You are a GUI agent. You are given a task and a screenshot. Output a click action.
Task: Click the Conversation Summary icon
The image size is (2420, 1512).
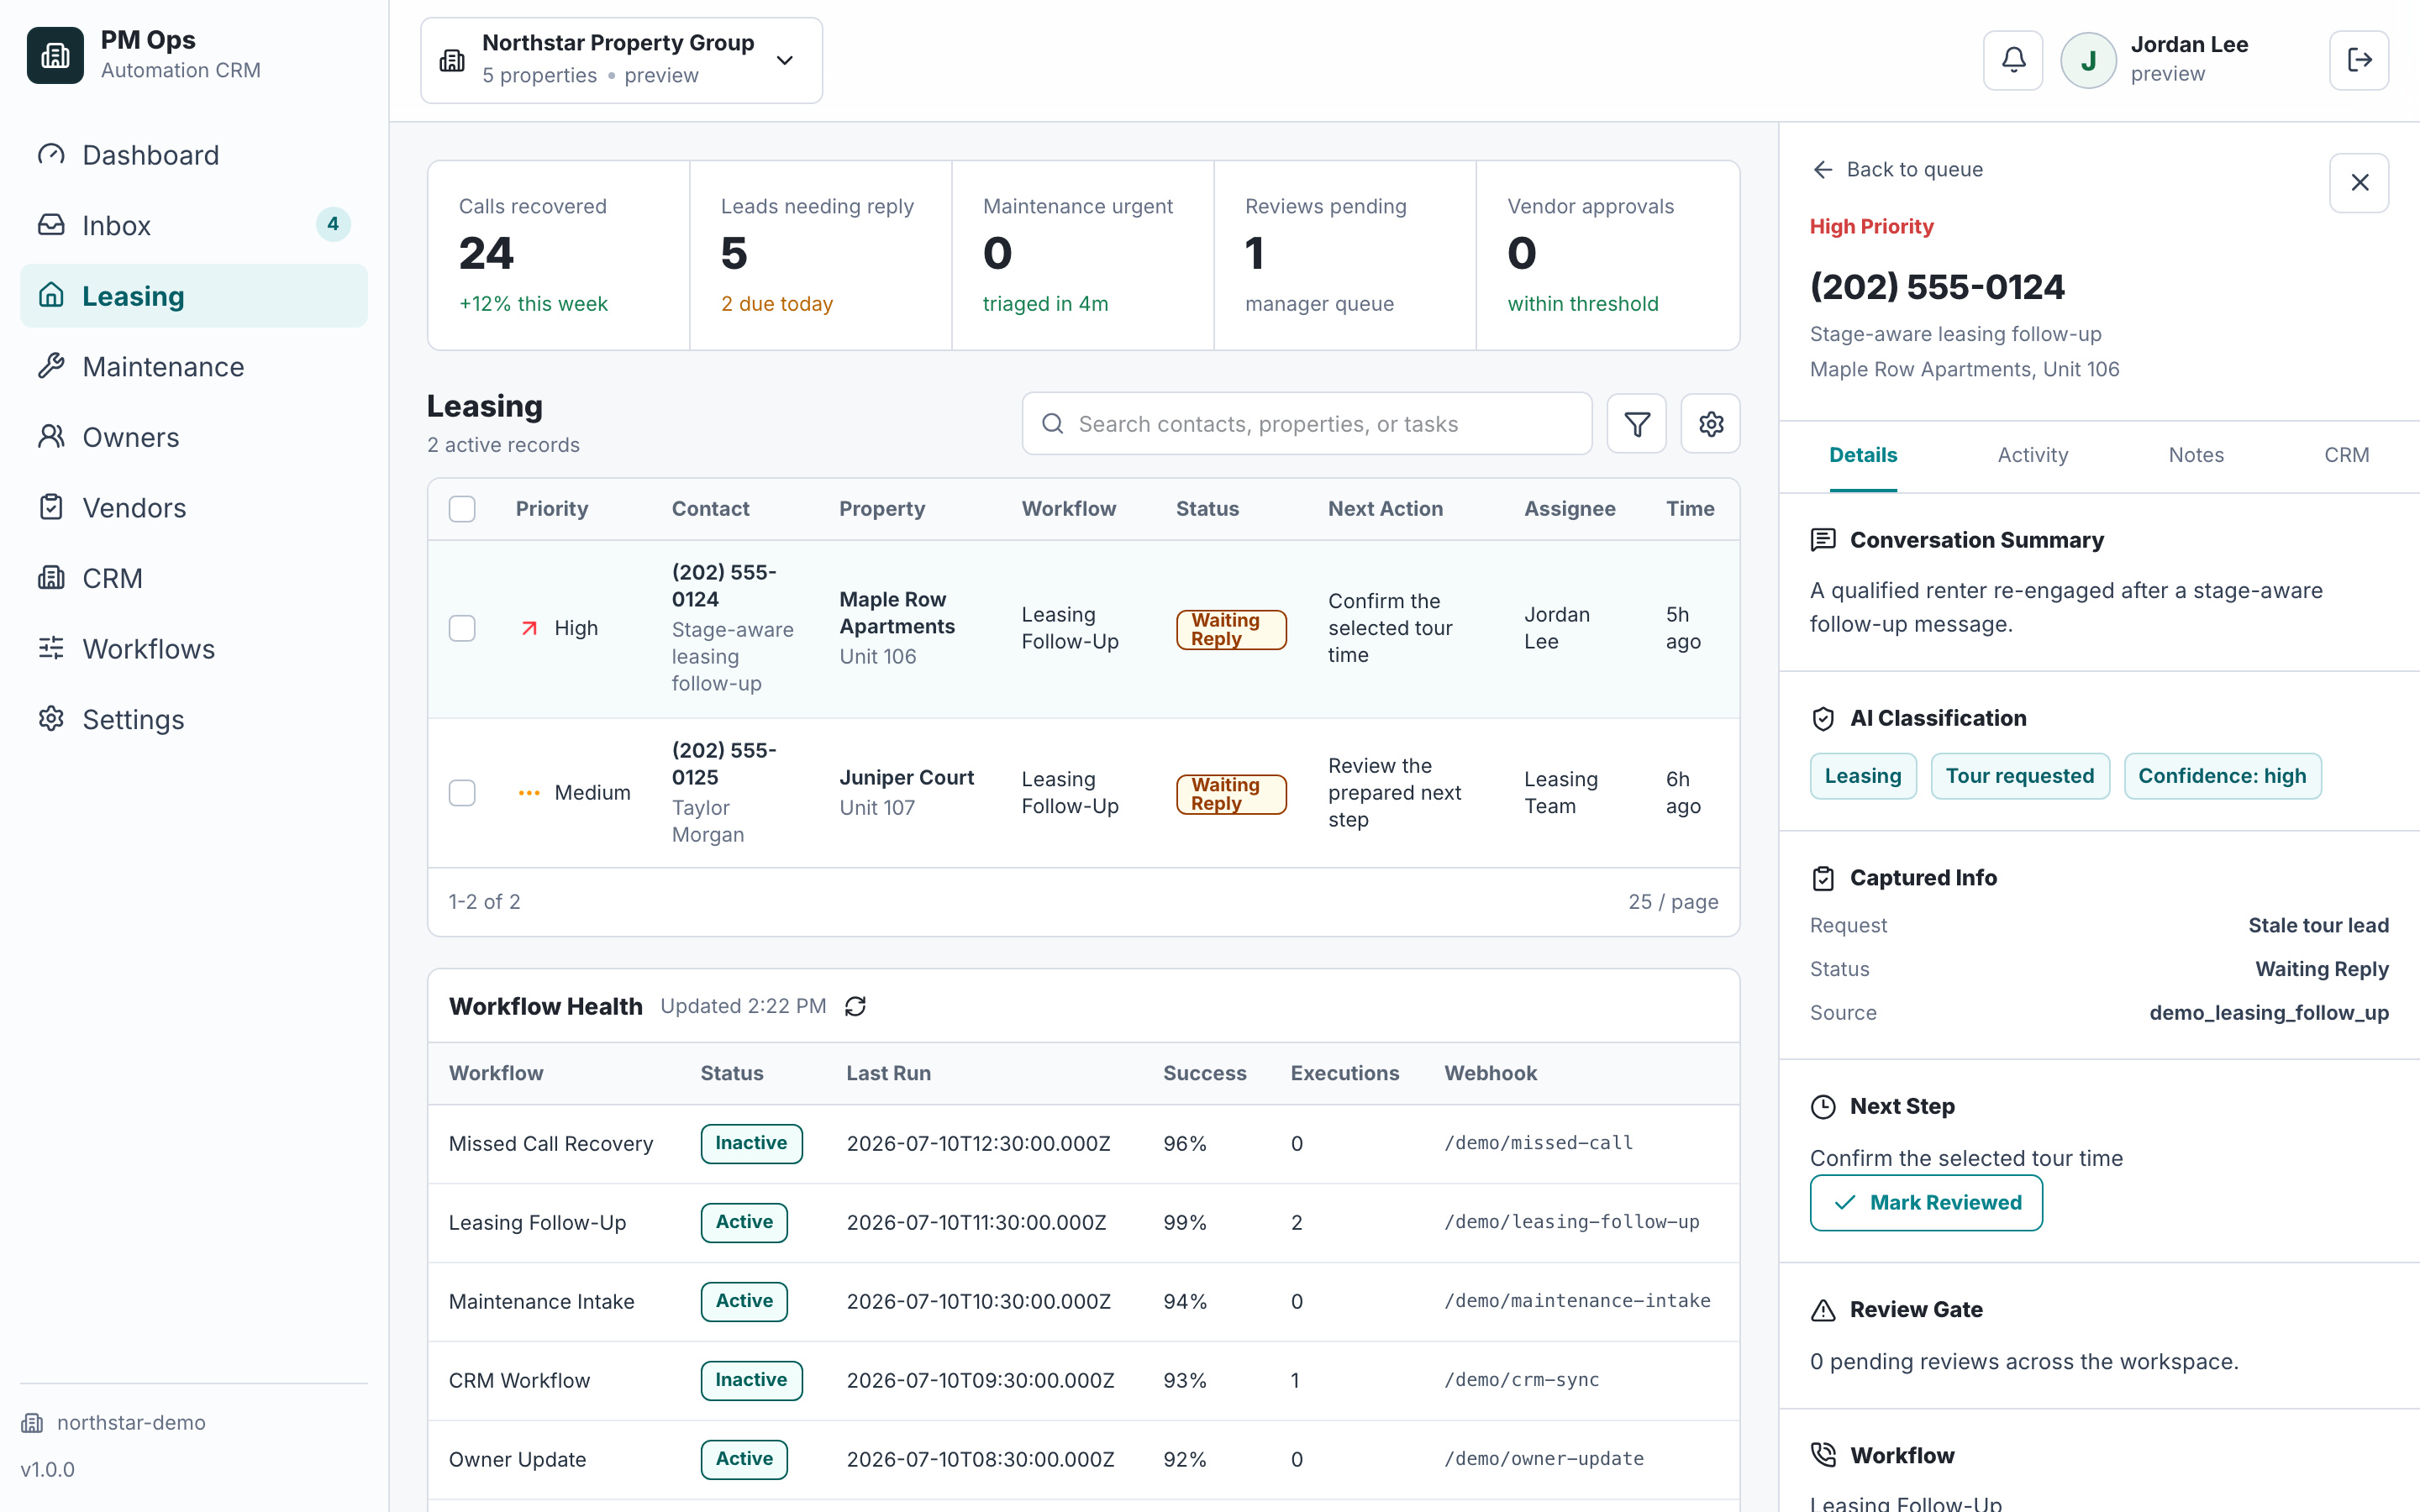[1823, 540]
